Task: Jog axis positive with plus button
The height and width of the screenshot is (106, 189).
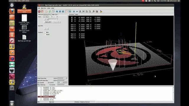Action: (47, 19)
